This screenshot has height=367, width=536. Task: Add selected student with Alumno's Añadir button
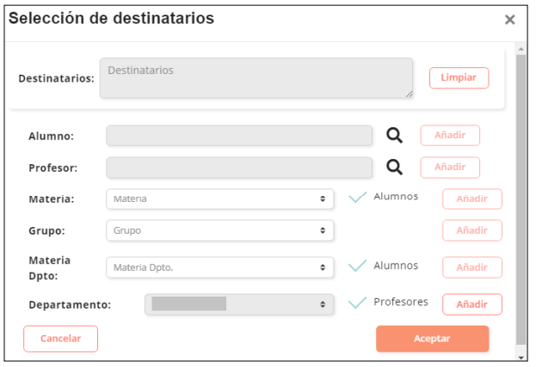[450, 135]
